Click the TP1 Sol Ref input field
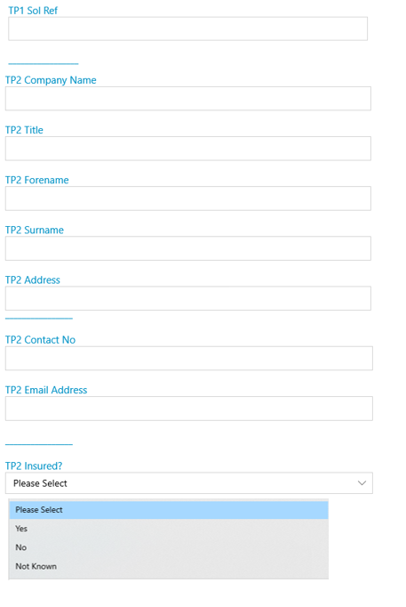Image resolution: width=406 pixels, height=607 pixels. pyautogui.click(x=187, y=28)
